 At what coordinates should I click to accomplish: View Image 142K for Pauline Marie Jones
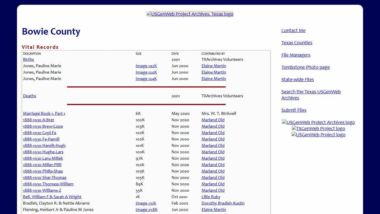pyautogui.click(x=146, y=66)
